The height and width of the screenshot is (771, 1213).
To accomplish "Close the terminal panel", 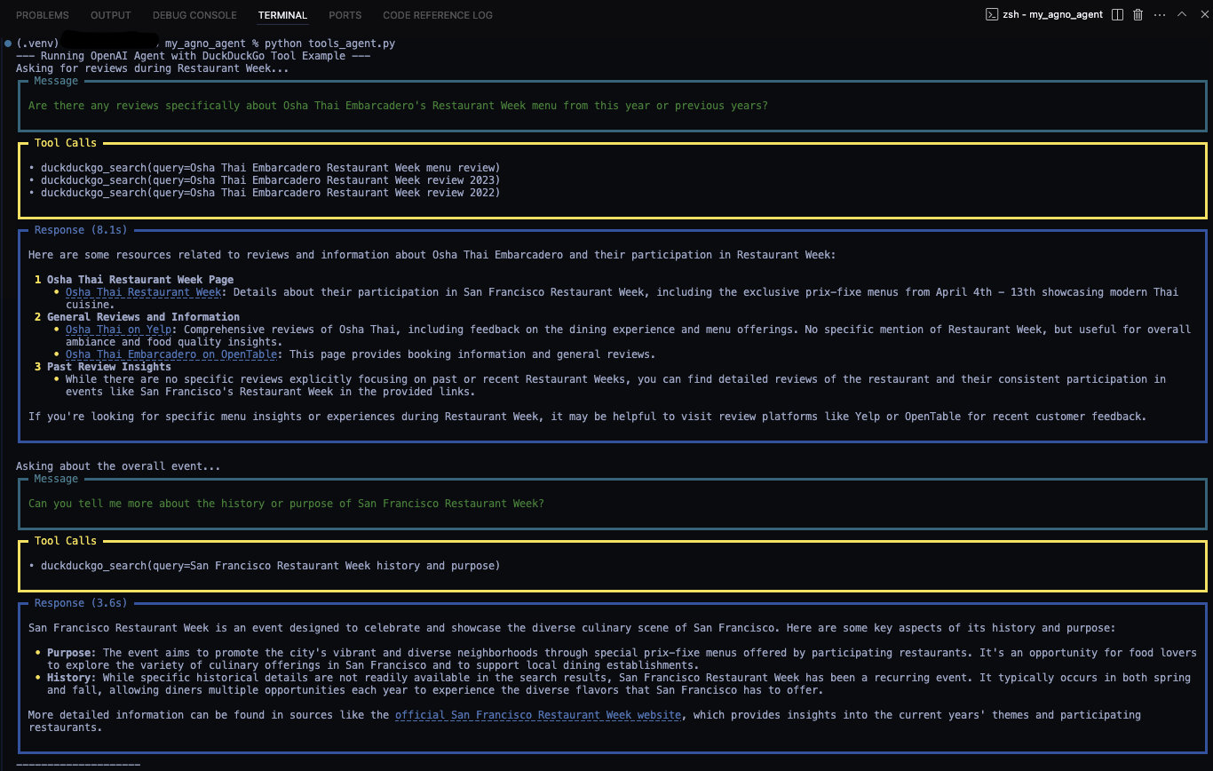I will click(1201, 14).
